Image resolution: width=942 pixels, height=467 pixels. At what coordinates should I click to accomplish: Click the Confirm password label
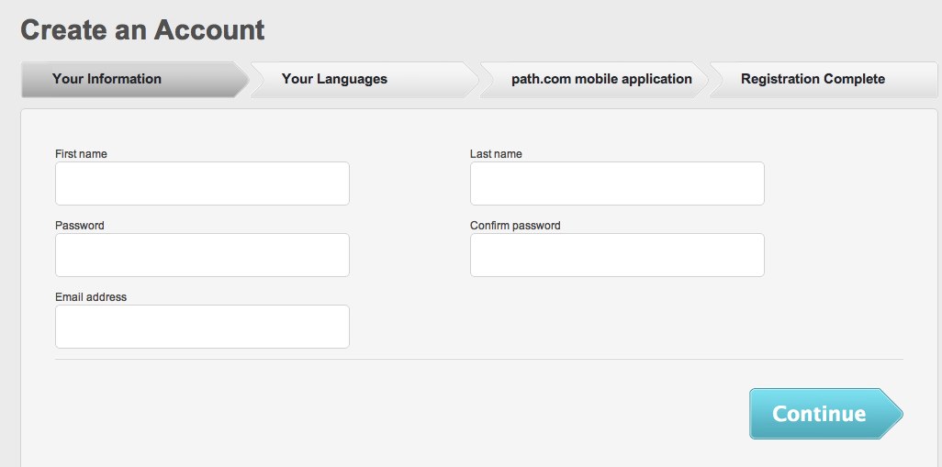(x=515, y=226)
